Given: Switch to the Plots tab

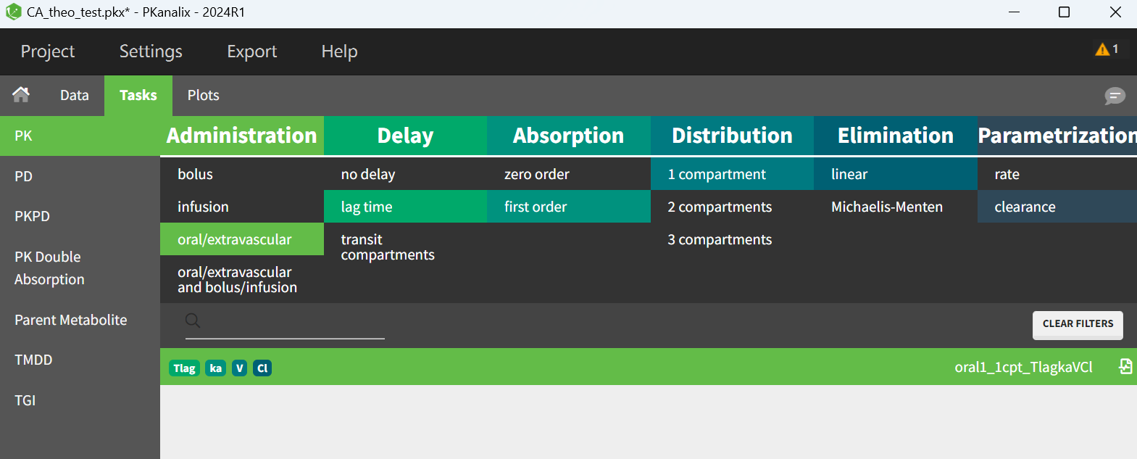Looking at the screenshot, I should point(203,96).
